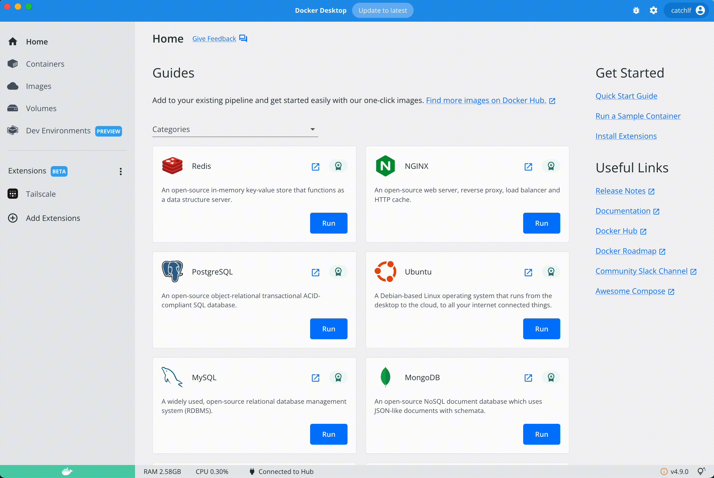Open Dev Environments preview section
Image resolution: width=714 pixels, height=478 pixels.
[x=58, y=131]
